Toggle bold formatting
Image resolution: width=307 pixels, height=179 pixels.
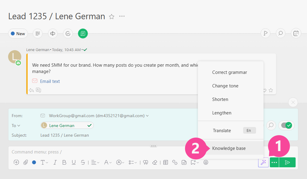click(64, 162)
